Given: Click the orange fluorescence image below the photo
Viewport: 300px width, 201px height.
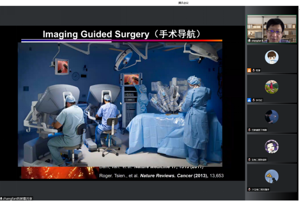Looking at the screenshot, I should coord(60,173).
